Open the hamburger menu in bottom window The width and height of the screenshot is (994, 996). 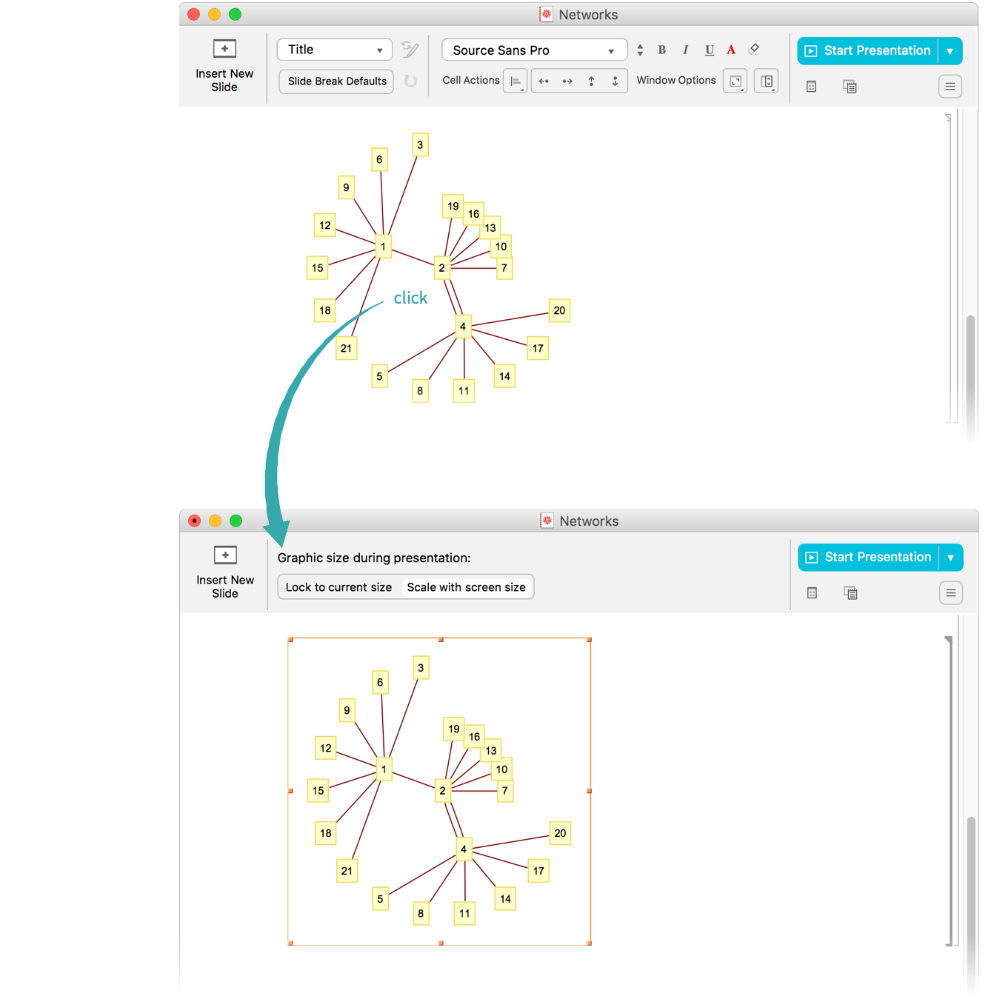coord(951,593)
